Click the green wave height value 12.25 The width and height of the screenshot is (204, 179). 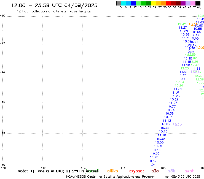pos(185,68)
